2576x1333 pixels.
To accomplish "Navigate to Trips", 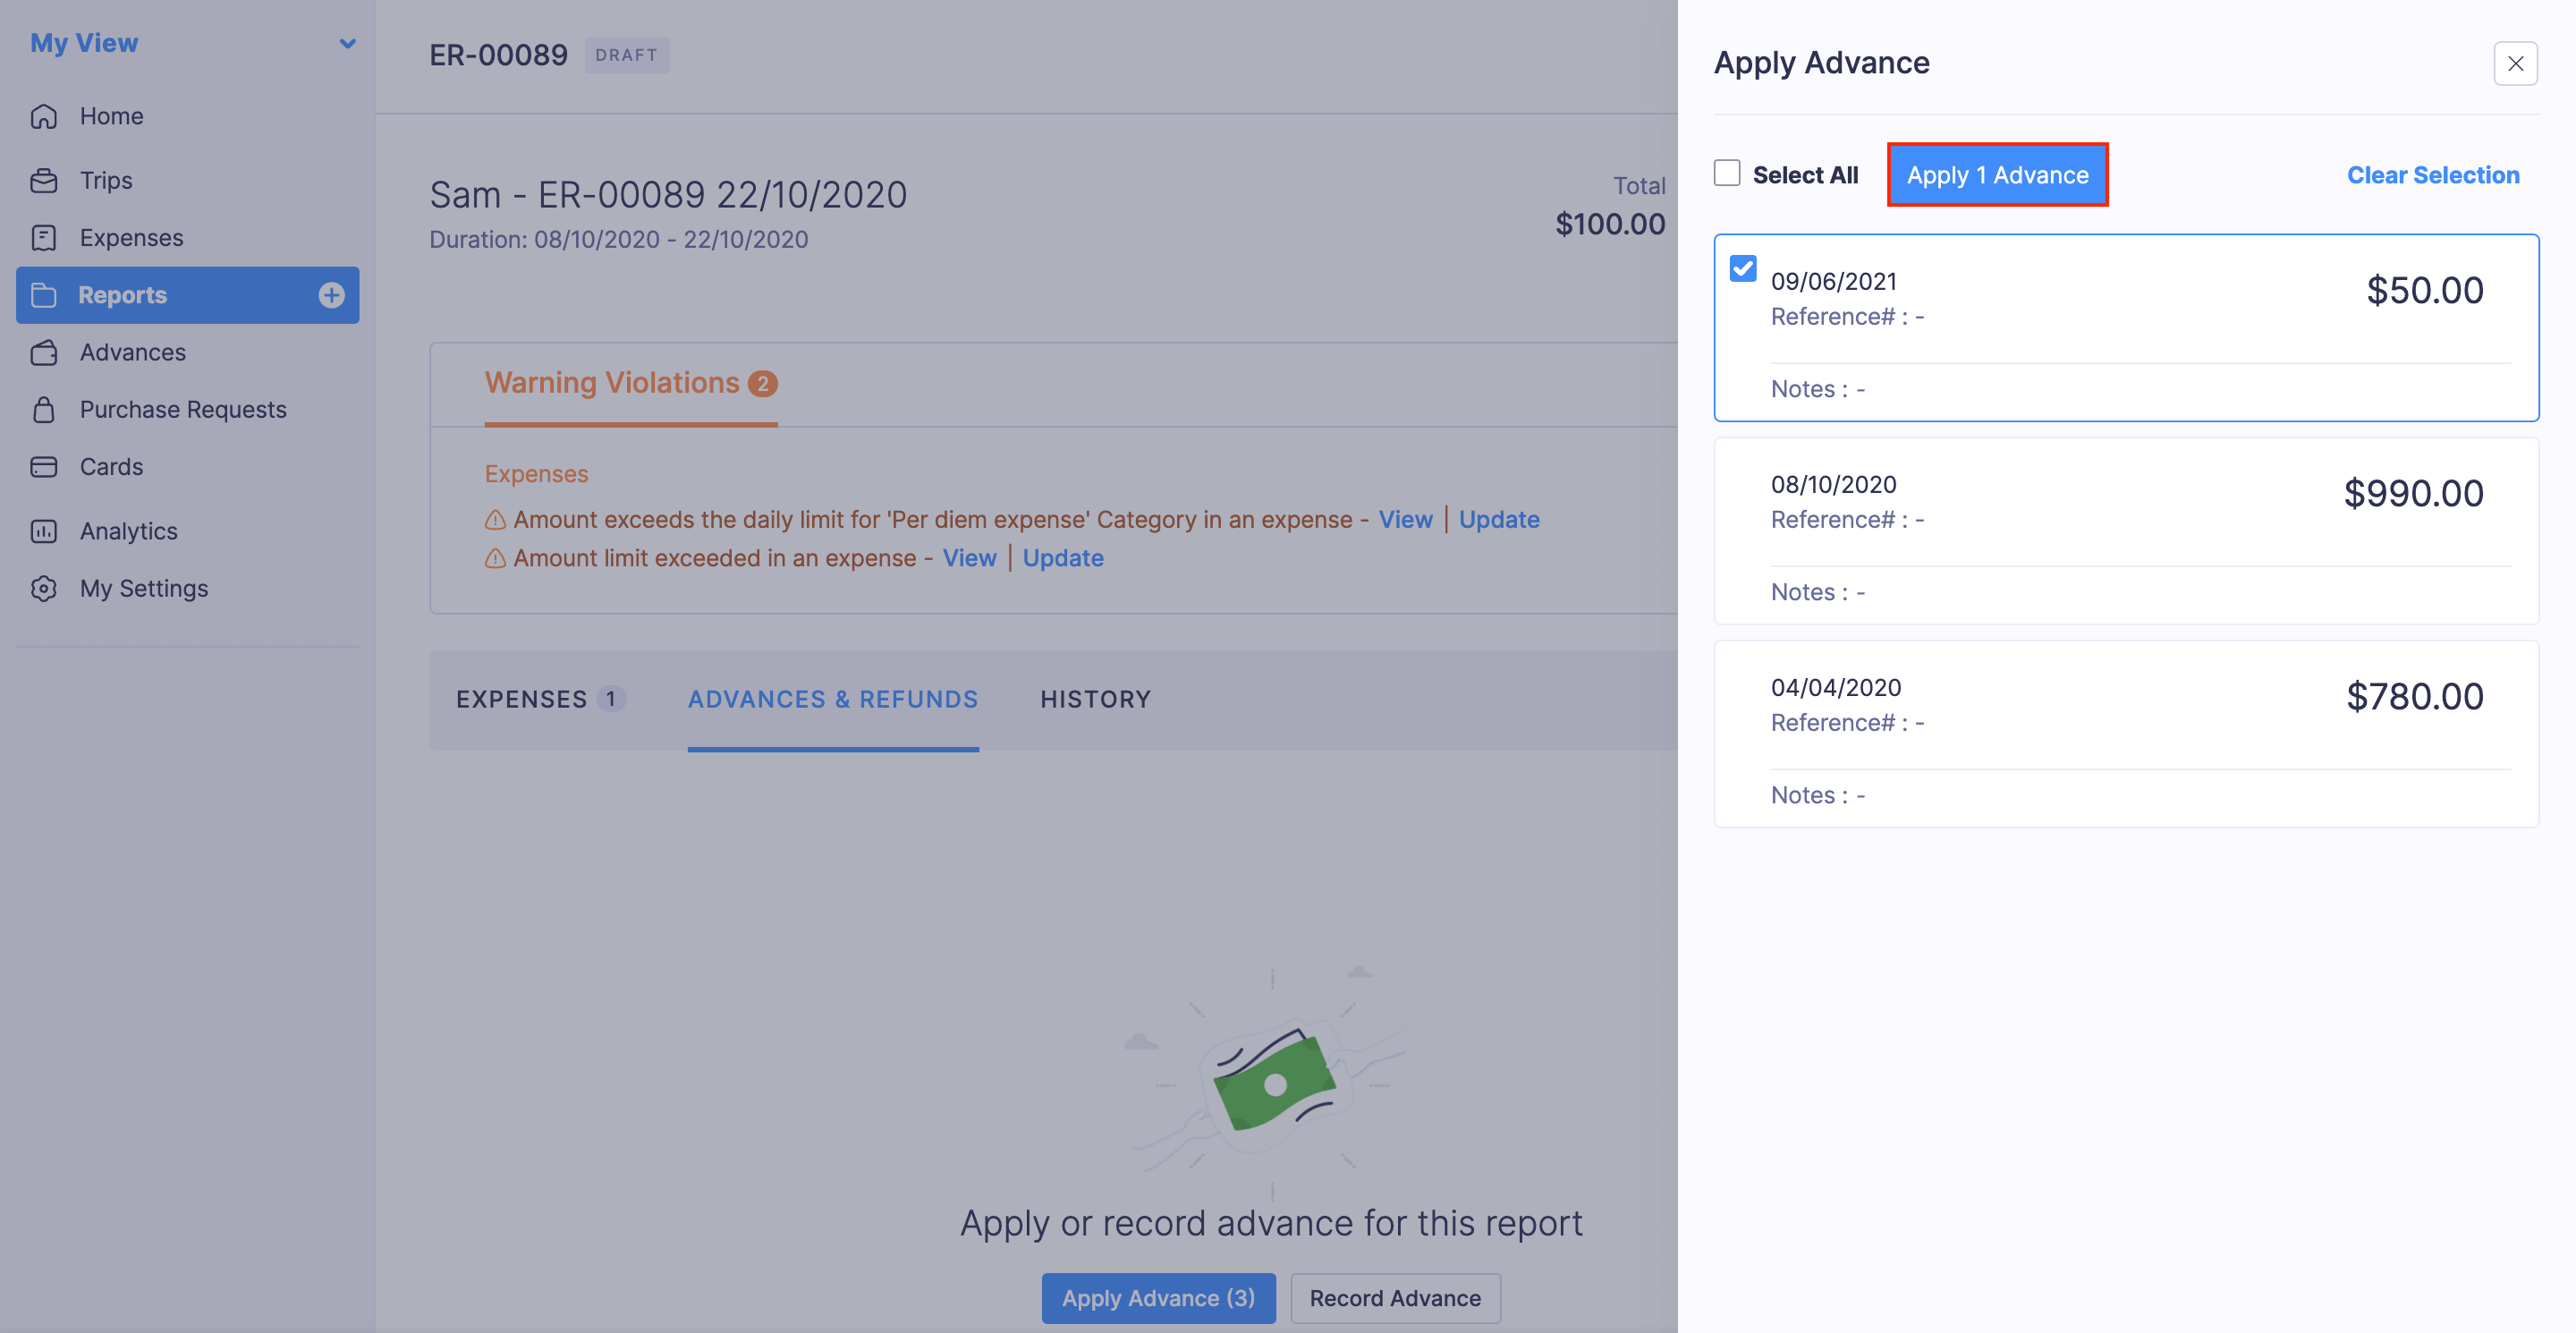I will [106, 180].
